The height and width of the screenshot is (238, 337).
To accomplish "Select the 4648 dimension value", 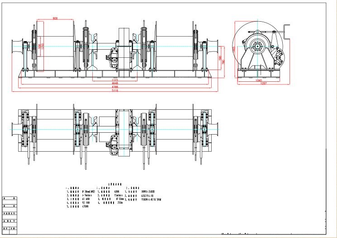I will (114, 84).
